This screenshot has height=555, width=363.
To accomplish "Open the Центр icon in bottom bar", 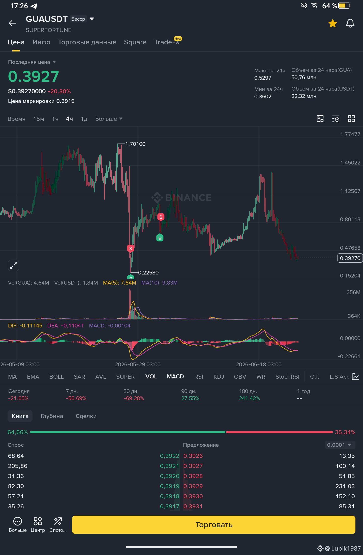I will [38, 524].
